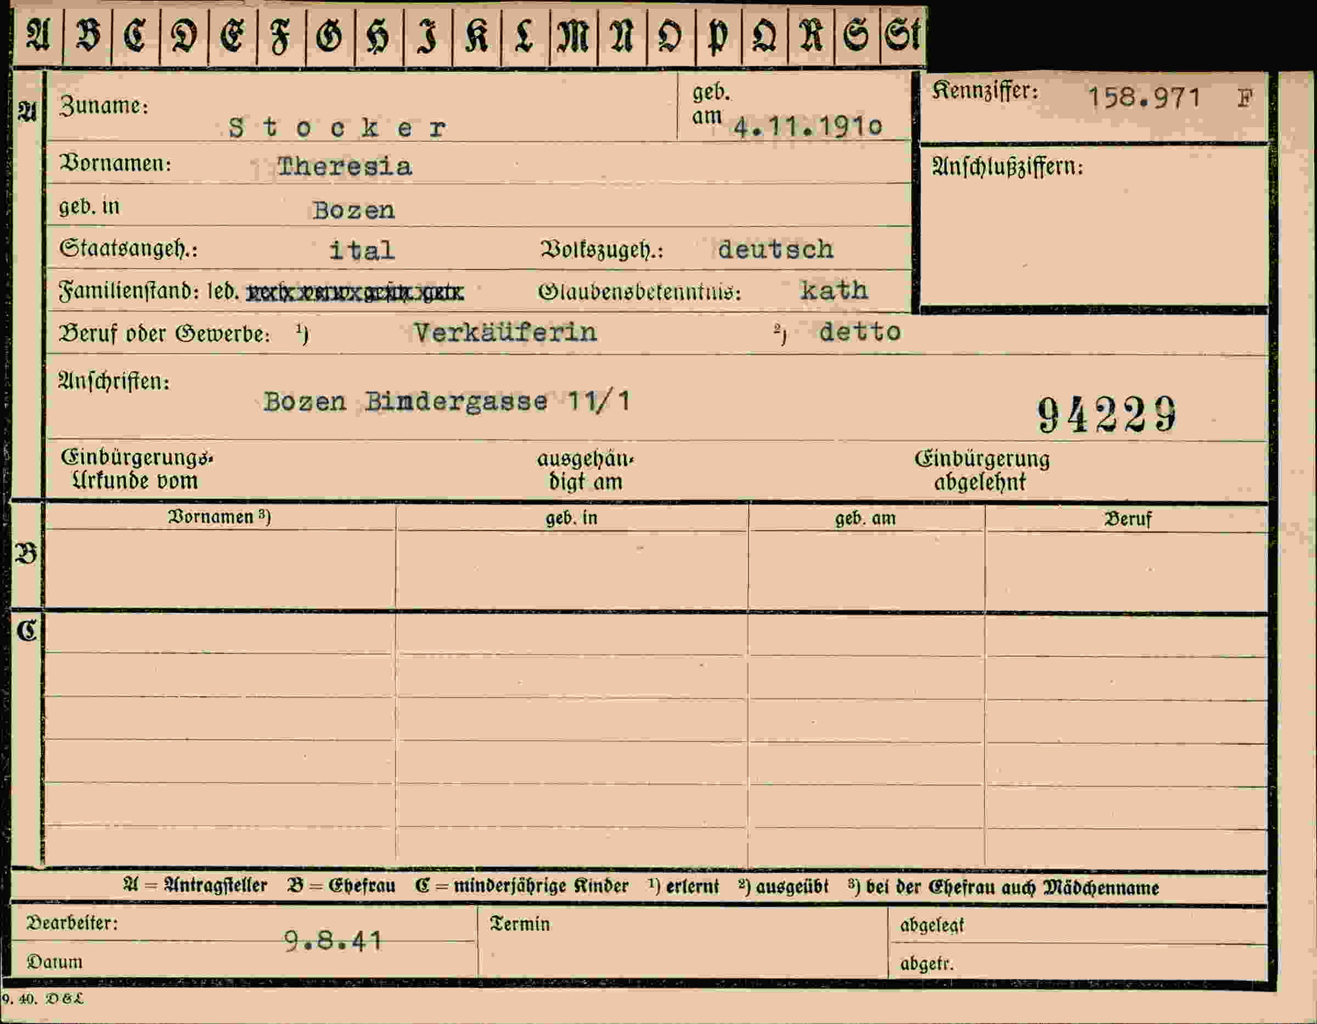The width and height of the screenshot is (1317, 1024).
Task: Select the index tab letter "G"
Action: pyautogui.click(x=329, y=36)
